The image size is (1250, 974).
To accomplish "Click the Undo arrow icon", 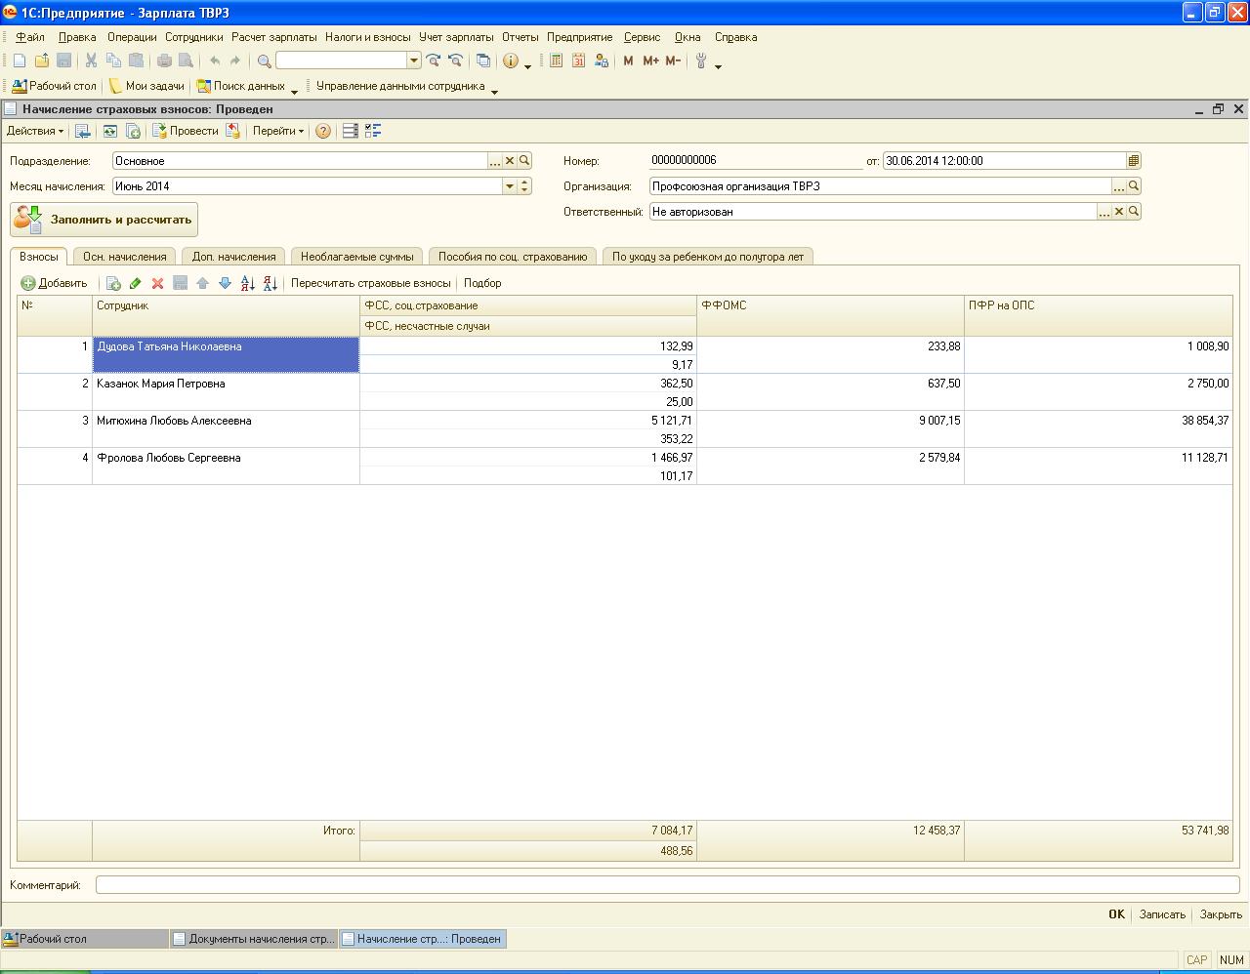I will click(x=215, y=61).
